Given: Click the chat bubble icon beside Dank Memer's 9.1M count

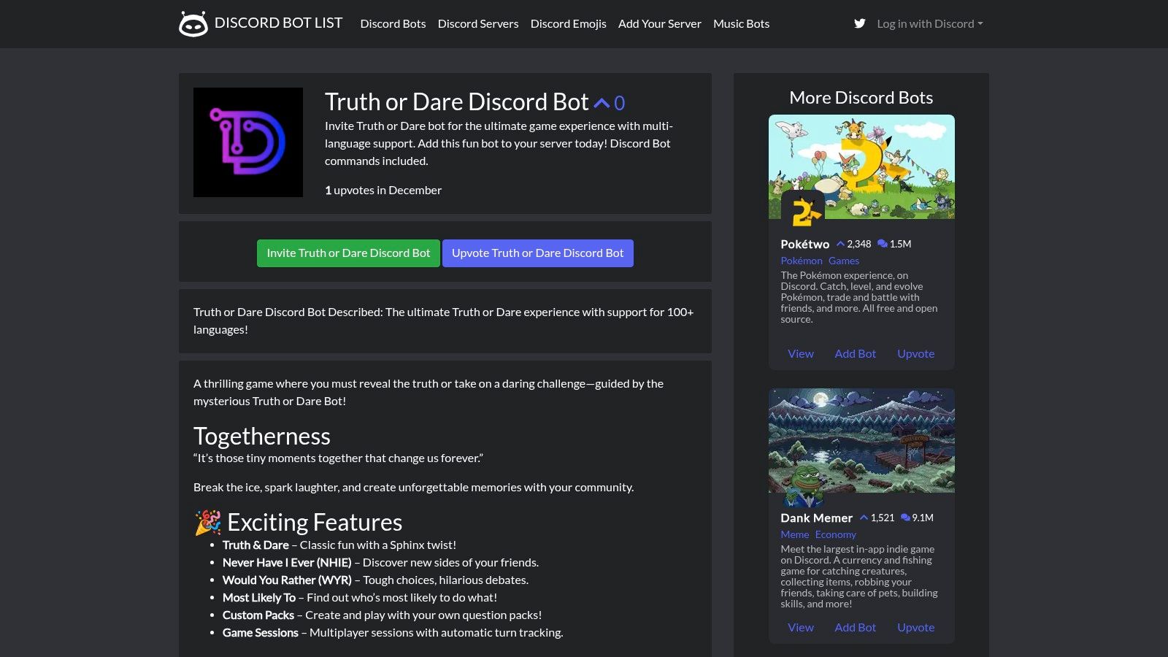Looking at the screenshot, I should pos(904,518).
